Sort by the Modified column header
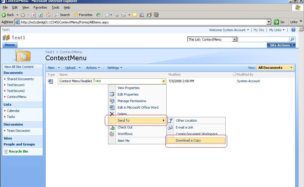304x187 pixels. [174, 75]
